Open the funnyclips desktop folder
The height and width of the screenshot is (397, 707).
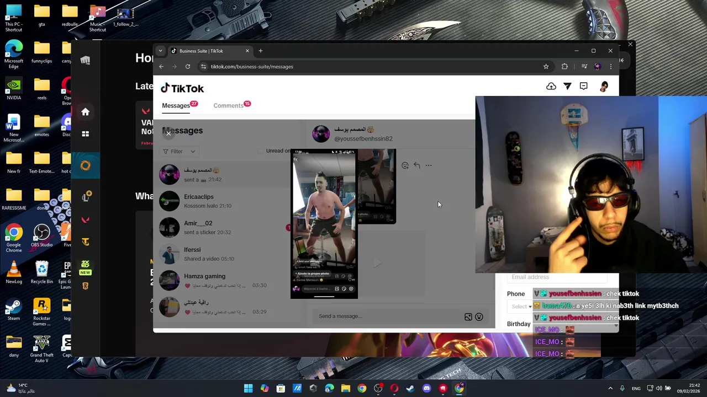coord(41,51)
